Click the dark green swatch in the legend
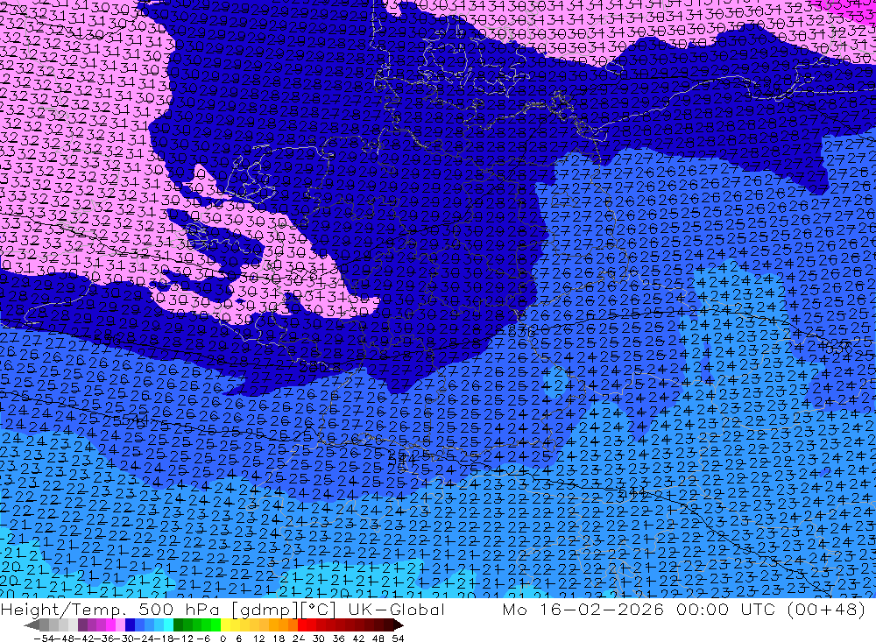876x642 pixels. coord(178,625)
